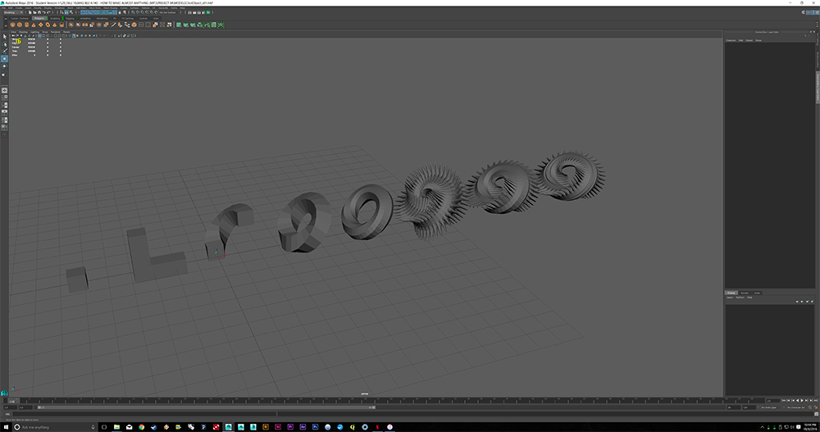
Task: Switch to the Anim layer tab
Action: 757,293
